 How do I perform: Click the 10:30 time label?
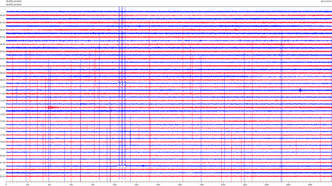click(x=3, y=87)
